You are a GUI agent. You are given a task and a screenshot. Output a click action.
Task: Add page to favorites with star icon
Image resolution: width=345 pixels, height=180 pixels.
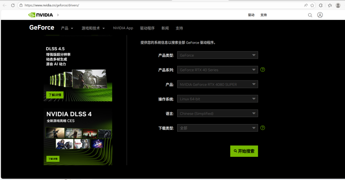[x=312, y=5]
